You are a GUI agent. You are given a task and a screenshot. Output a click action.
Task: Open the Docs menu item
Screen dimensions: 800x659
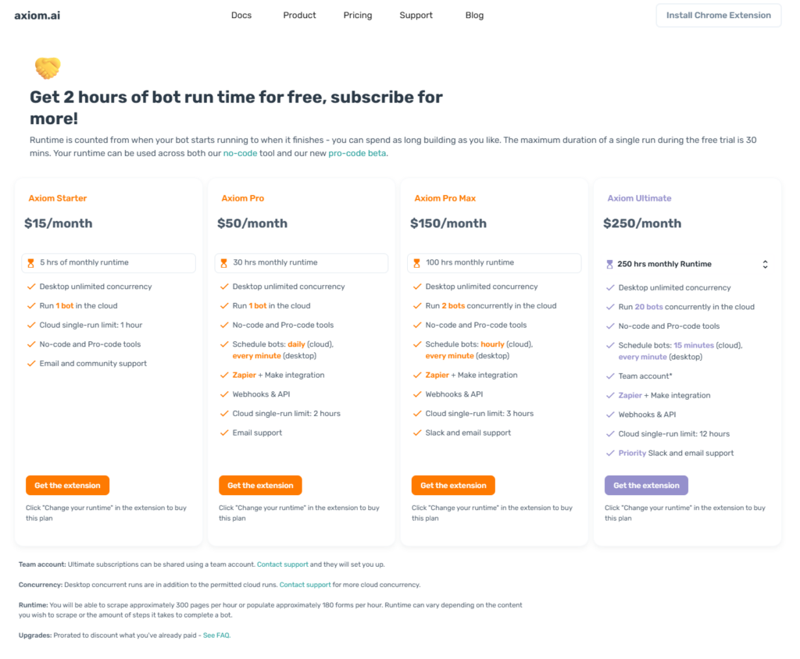241,15
